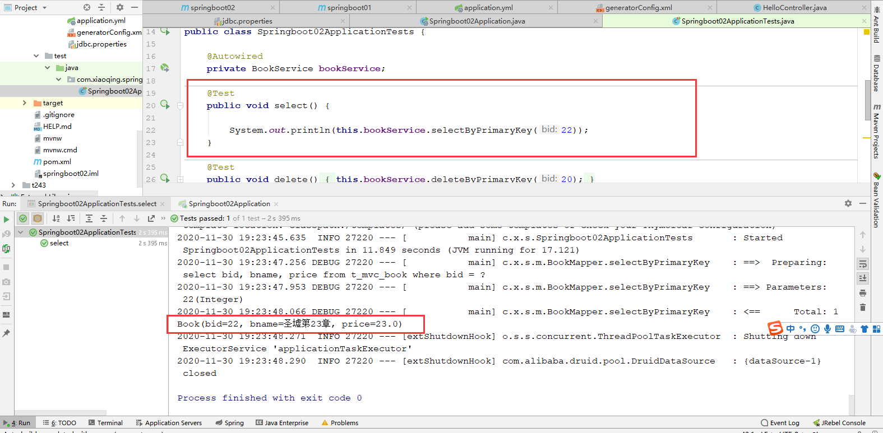The height and width of the screenshot is (433, 883).
Task: Rerun the test with the green play icon
Action: point(6,219)
